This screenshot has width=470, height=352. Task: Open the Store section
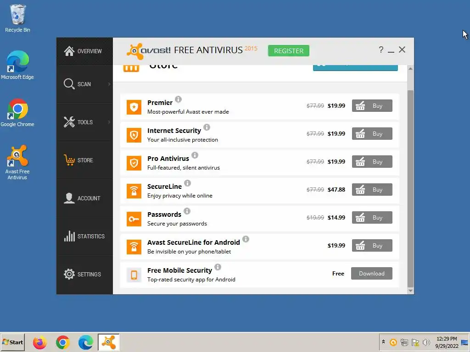[84, 160]
